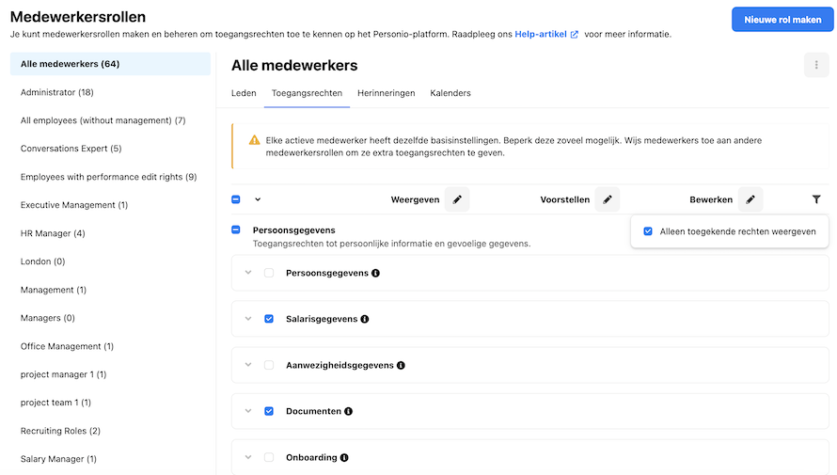Click the info icon beside Persoonsgegevens row
Viewport: 837px width, 475px height.
tap(376, 274)
